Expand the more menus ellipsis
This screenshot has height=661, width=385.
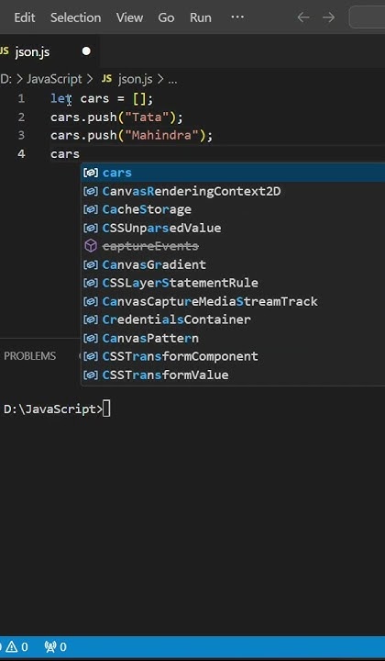click(x=237, y=17)
